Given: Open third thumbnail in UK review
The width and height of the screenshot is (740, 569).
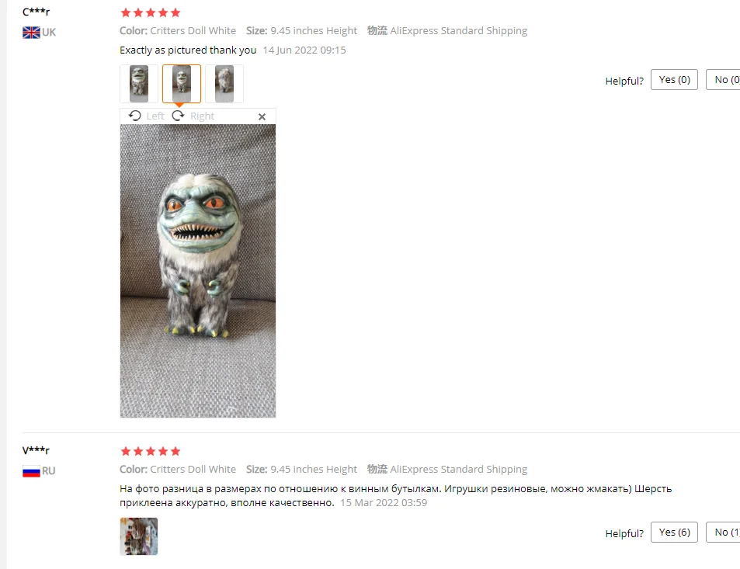Looking at the screenshot, I should click(x=224, y=84).
